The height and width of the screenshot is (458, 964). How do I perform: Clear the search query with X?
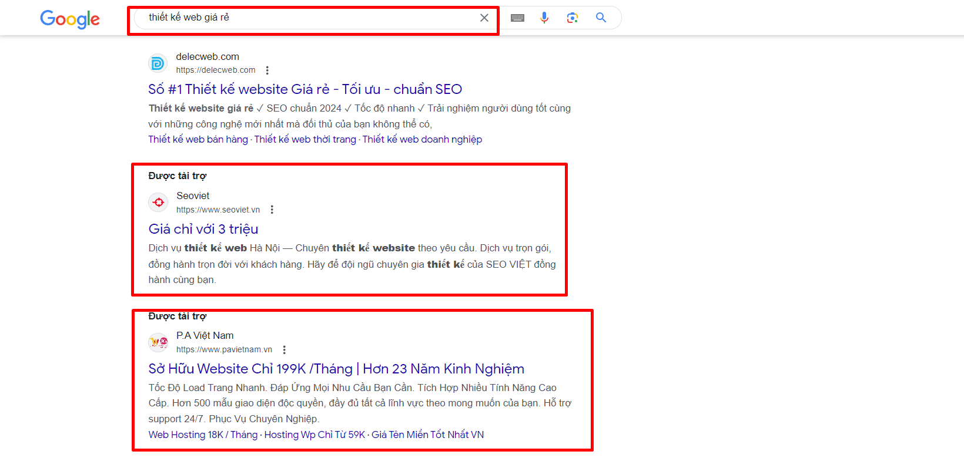pyautogui.click(x=484, y=18)
